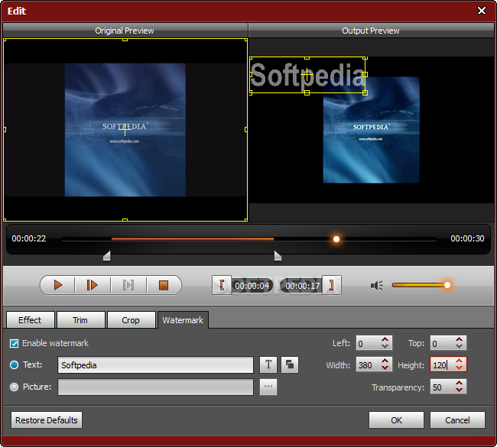Open the font settings T button

click(268, 364)
